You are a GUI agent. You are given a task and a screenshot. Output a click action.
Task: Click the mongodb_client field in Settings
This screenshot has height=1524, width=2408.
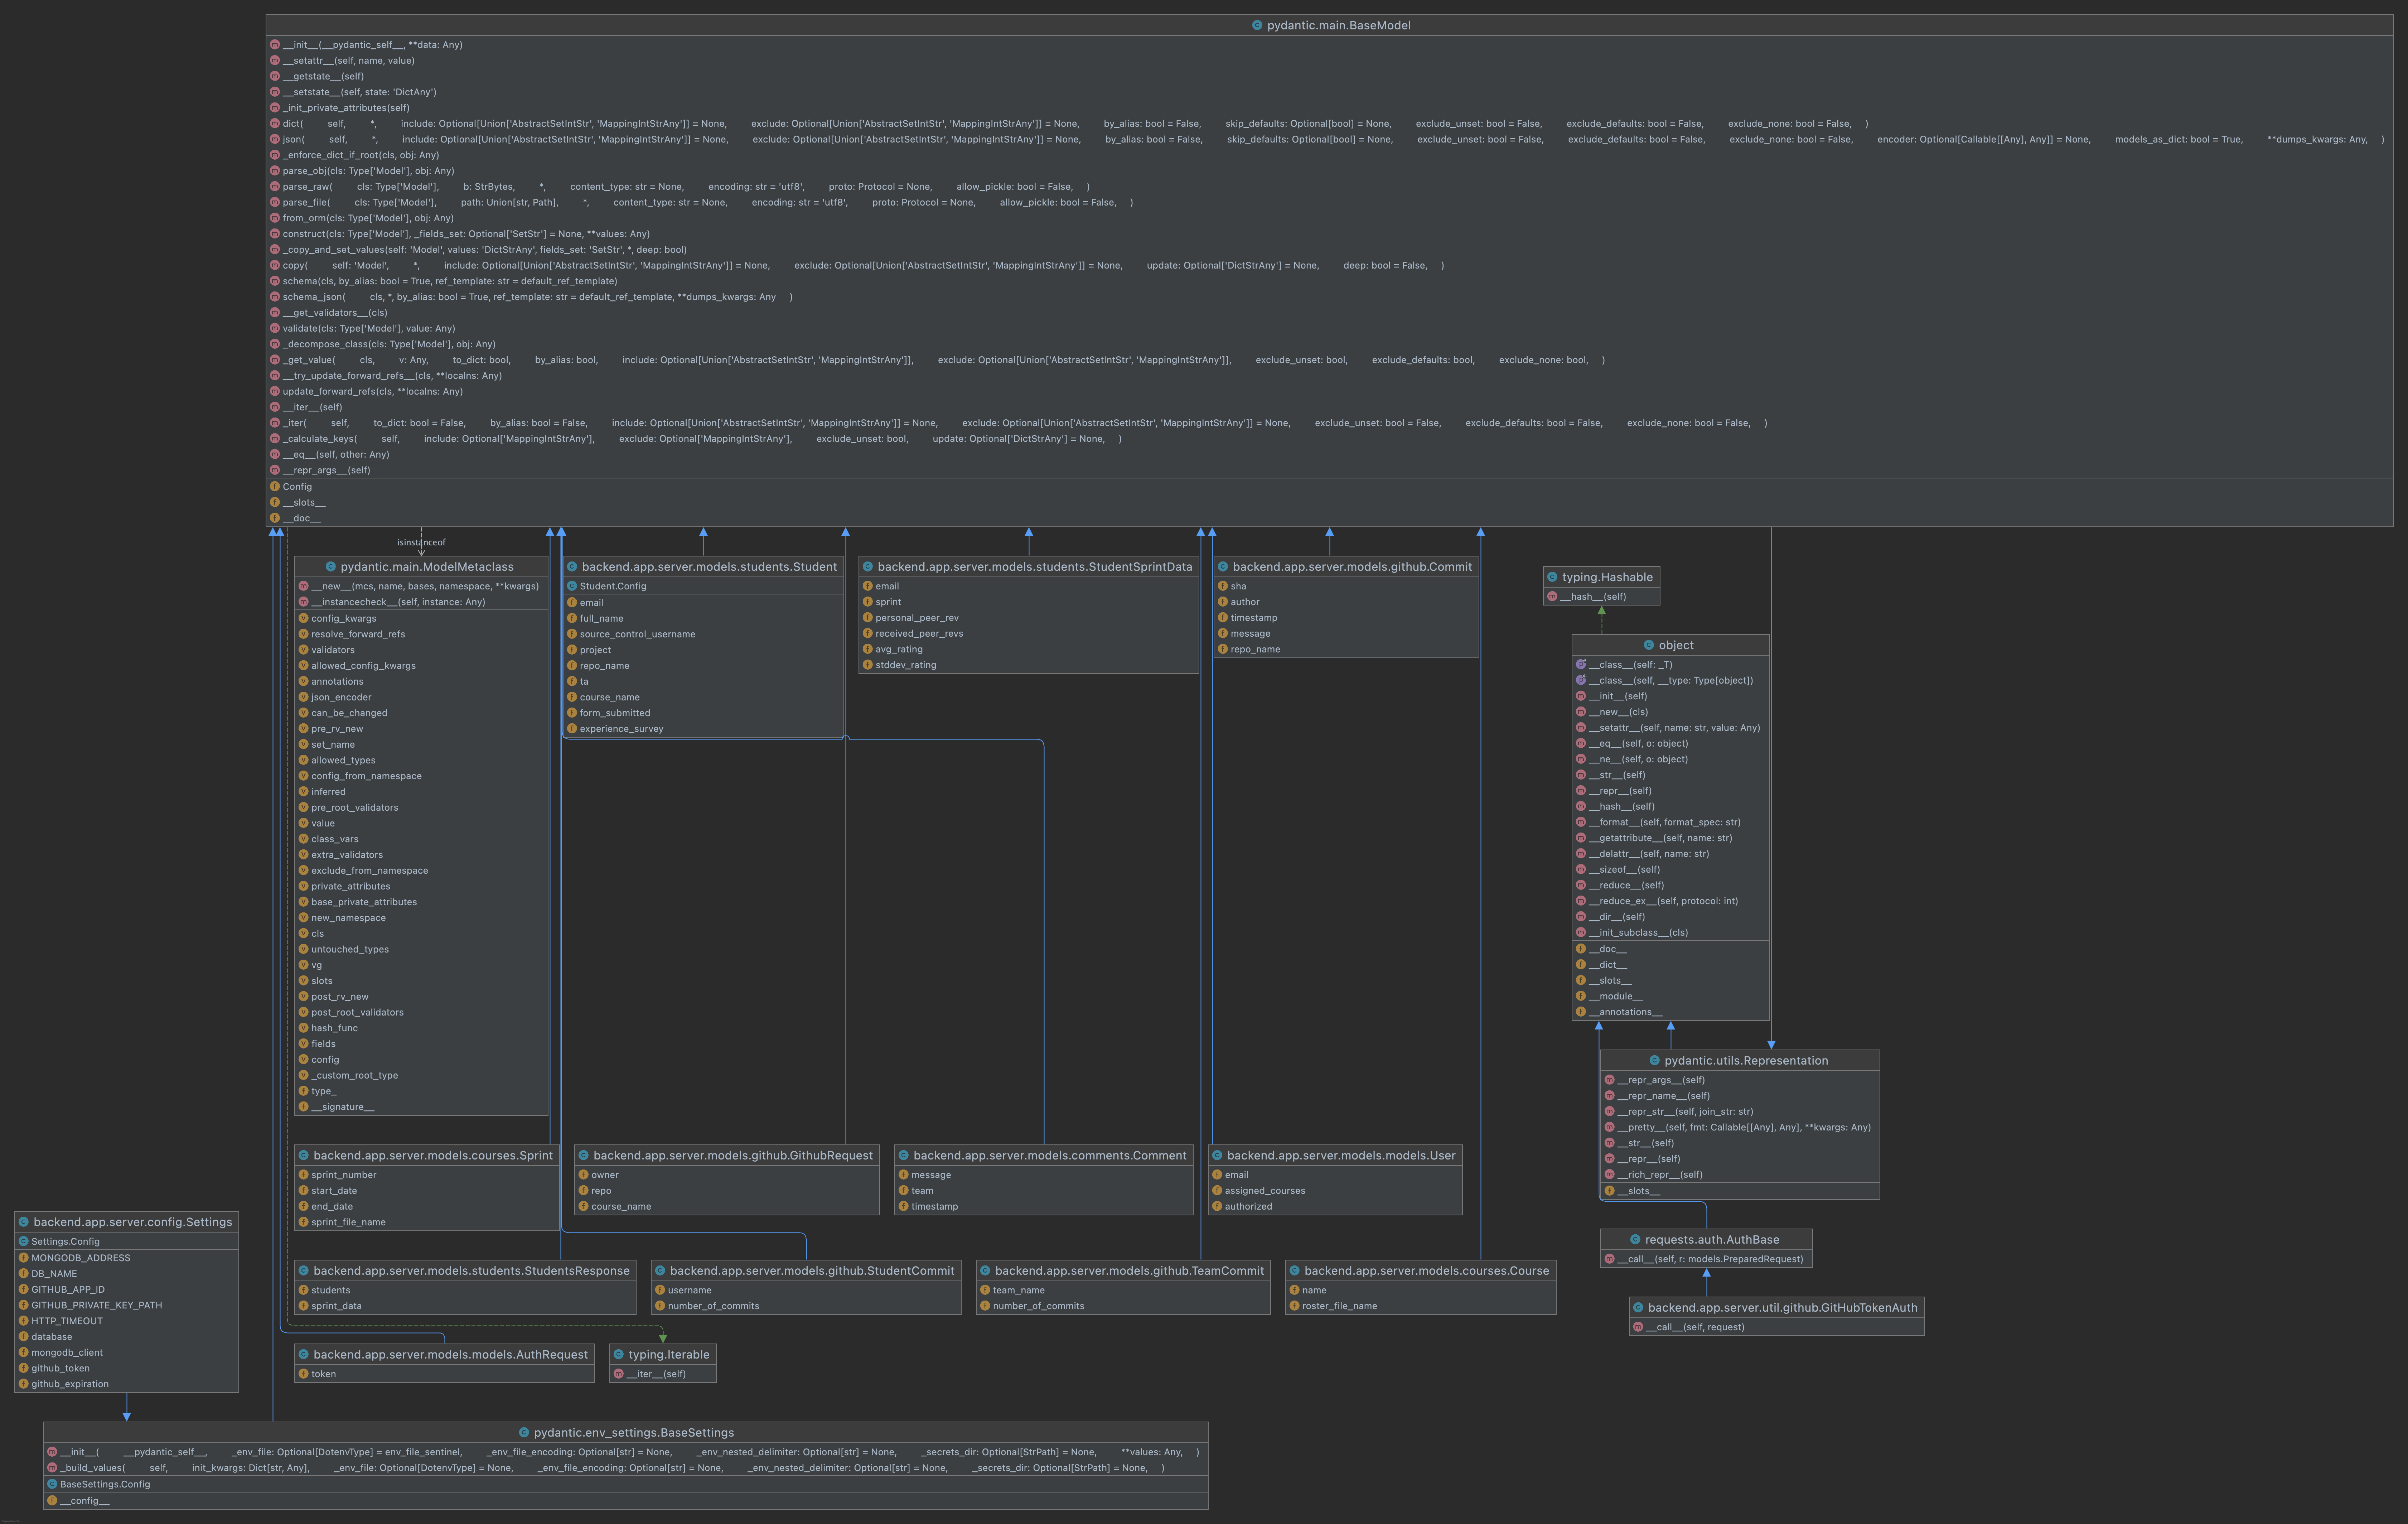(x=67, y=1353)
